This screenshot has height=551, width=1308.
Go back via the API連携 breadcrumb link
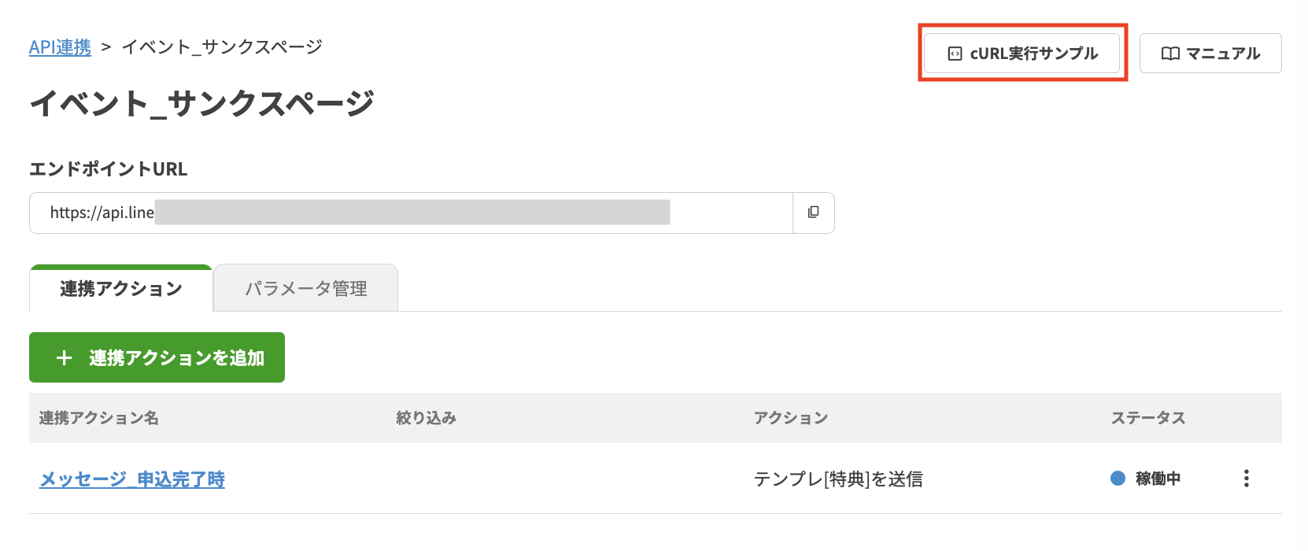(x=60, y=47)
